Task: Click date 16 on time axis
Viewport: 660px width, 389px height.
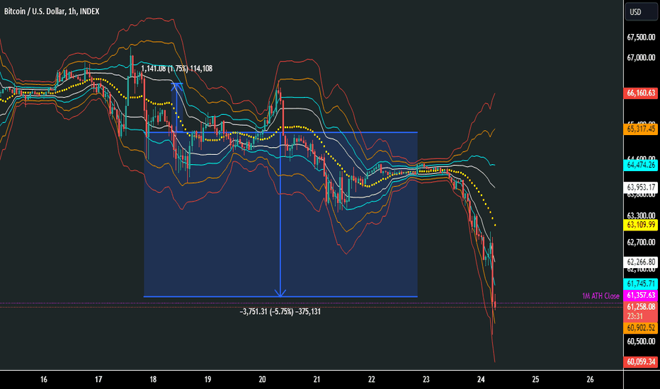Action: [44, 379]
